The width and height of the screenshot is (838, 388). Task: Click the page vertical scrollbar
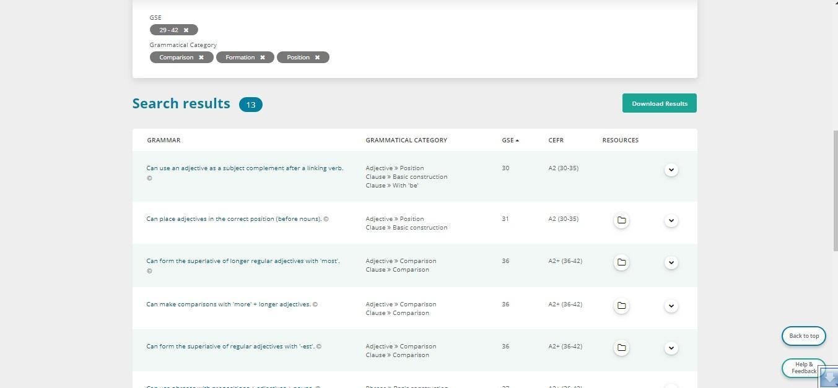(835, 191)
